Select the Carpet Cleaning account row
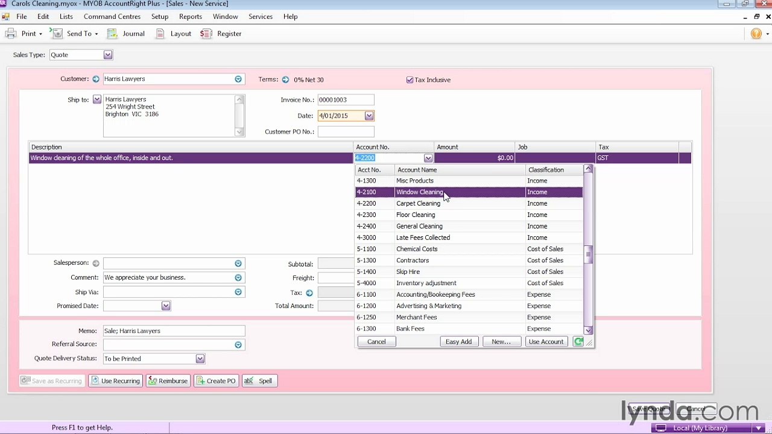 [x=469, y=204]
